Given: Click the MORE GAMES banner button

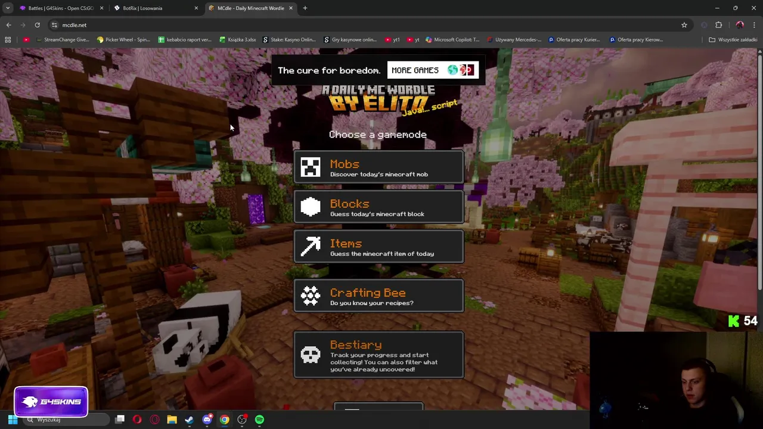Looking at the screenshot, I should 432,70.
